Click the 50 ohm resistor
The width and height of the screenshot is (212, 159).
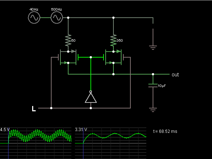pyautogui.click(x=68, y=40)
